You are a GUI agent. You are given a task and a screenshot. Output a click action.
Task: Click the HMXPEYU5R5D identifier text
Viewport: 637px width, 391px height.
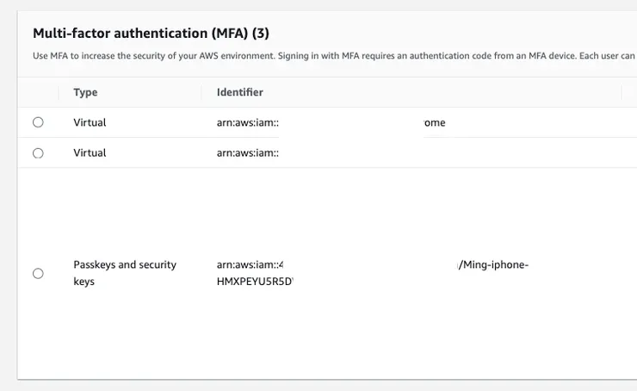(x=255, y=282)
